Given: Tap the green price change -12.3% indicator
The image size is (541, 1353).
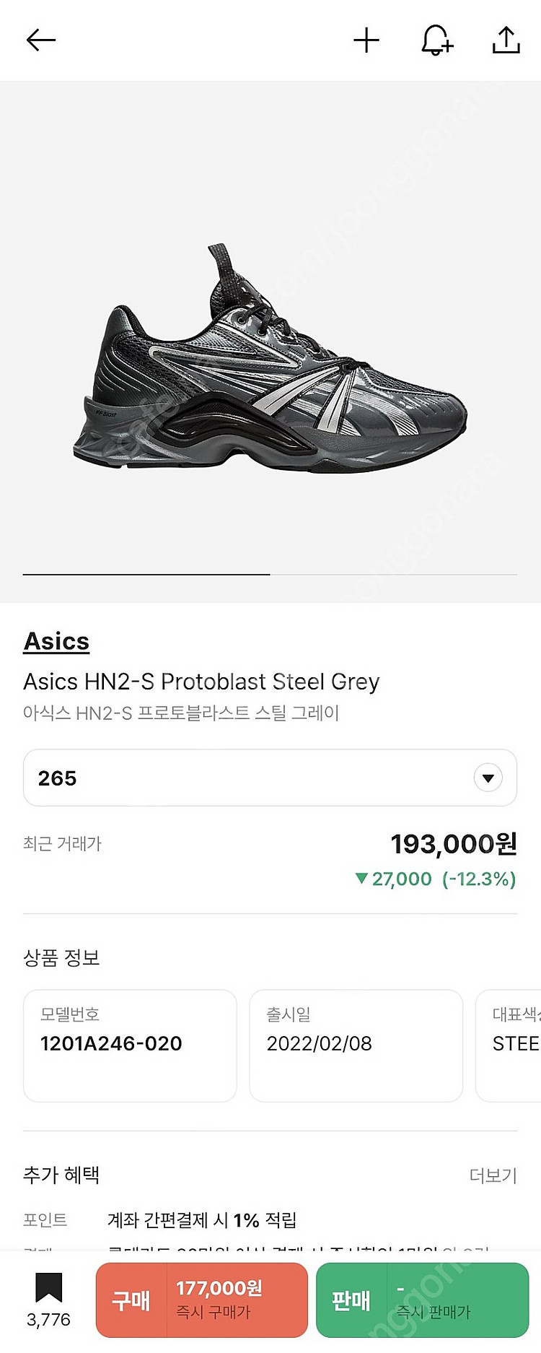Looking at the screenshot, I should coord(436,879).
